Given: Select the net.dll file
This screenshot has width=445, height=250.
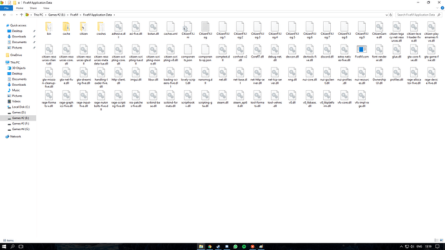Looking at the screenshot, I should [222, 75].
